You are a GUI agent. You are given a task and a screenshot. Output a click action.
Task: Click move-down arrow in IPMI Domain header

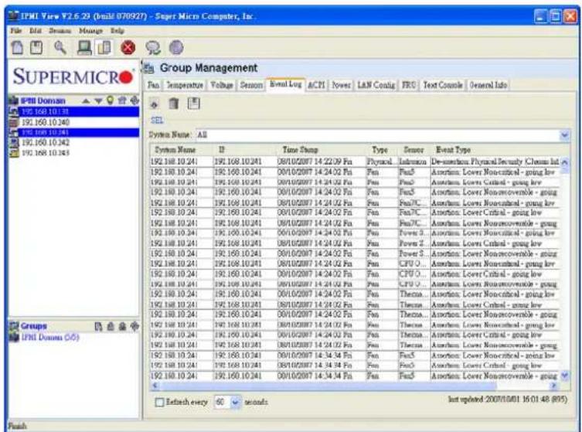coord(98,100)
